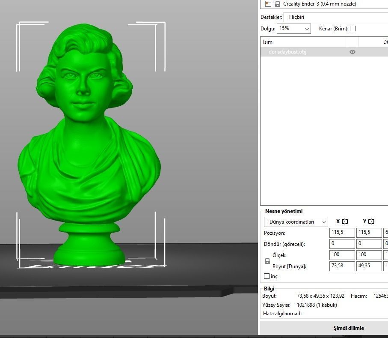The height and width of the screenshot is (338, 388).
Task: Click the Boyut X field showing 73,58
Action: pos(342,266)
